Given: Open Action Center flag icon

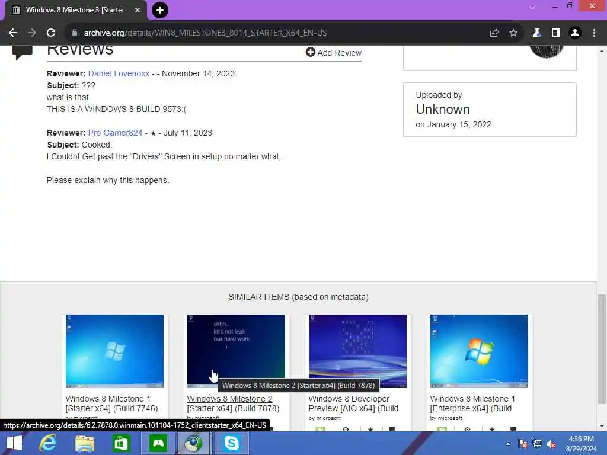Looking at the screenshot, I should 523,444.
